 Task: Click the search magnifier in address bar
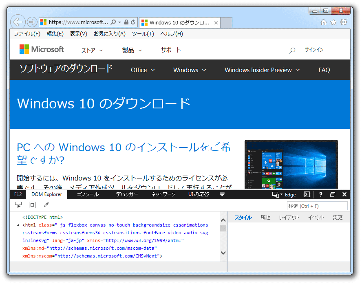click(113, 22)
